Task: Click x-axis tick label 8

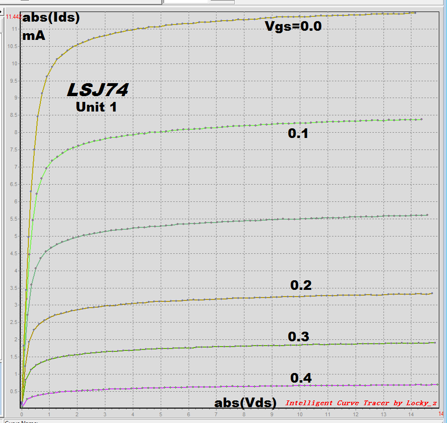Action: point(244,414)
